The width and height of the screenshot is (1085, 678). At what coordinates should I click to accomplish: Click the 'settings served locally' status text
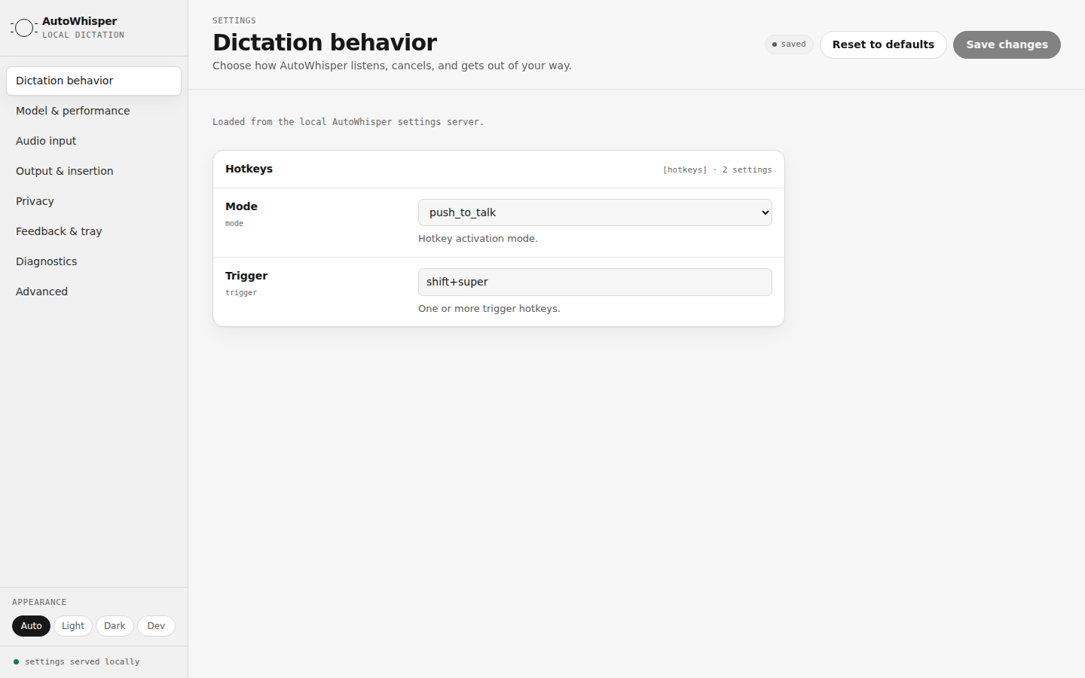[82, 662]
